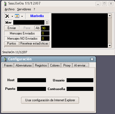Open dropdown arrow next to picture icon
Image resolution: width=115 pixels, height=114 pixels.
coord(22,16)
